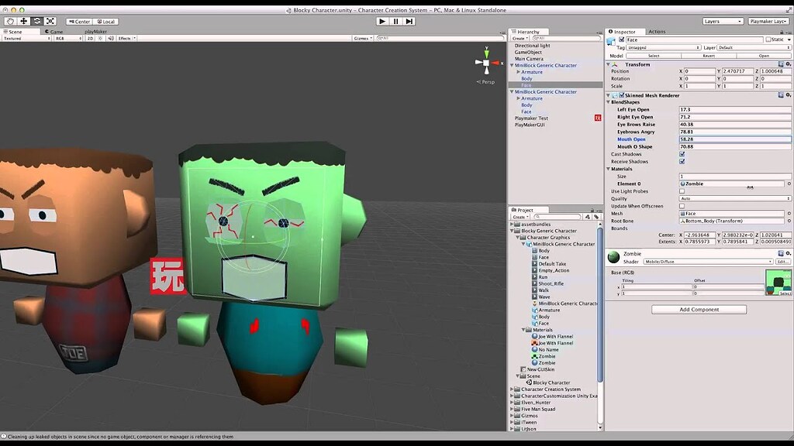Open the Actions tab in the Inspector

click(x=656, y=32)
